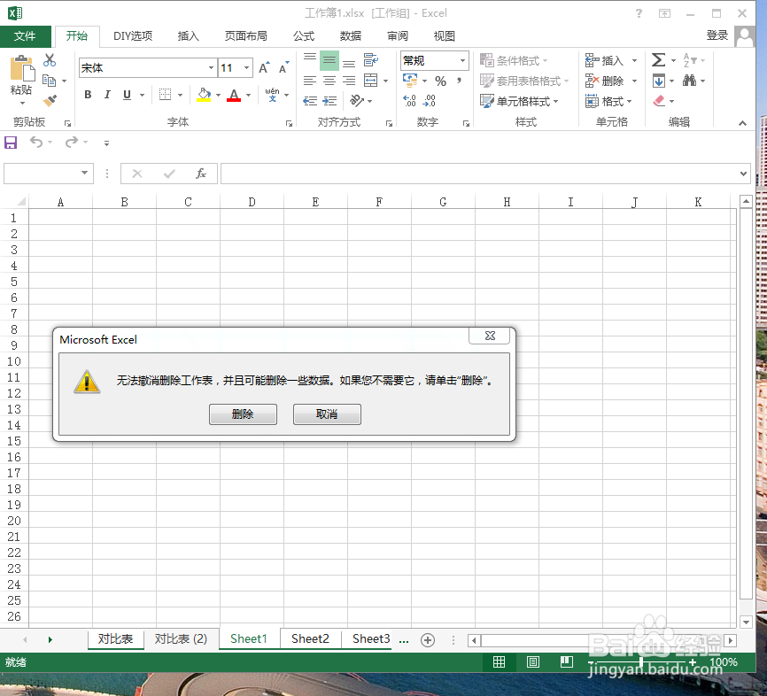Screen dimensions: 767x696
Task: Open the Sheet2 worksheet tab
Action: pos(310,638)
